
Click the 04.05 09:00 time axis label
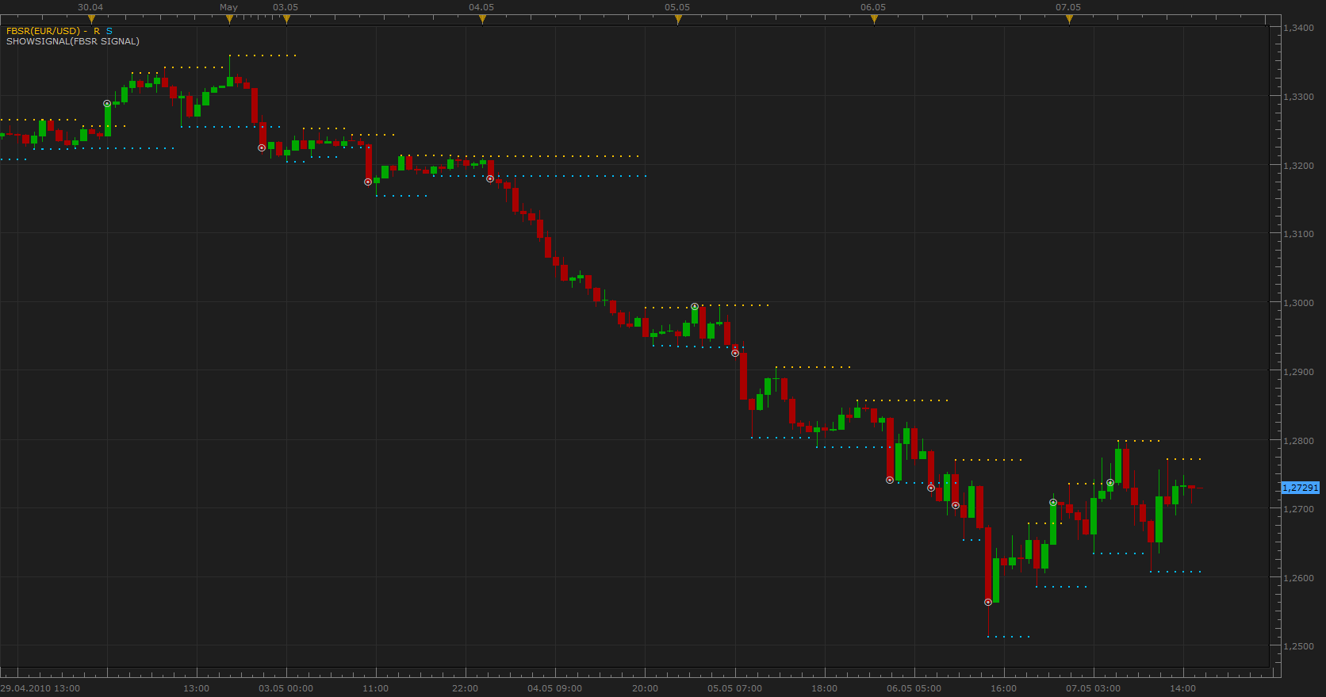[x=555, y=688]
